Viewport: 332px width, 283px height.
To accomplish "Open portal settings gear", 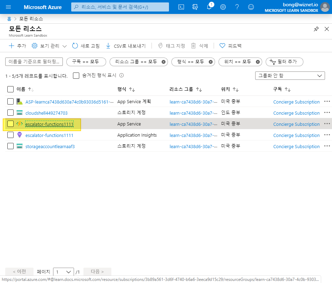I will 223,7.
